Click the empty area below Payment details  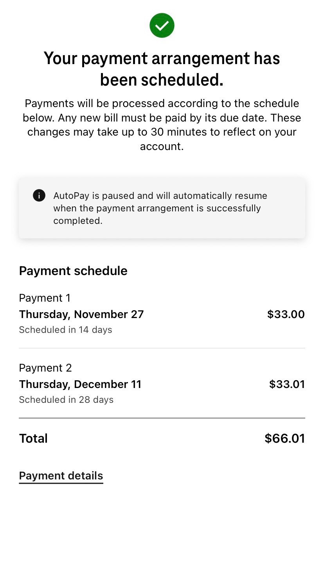[x=162, y=531]
